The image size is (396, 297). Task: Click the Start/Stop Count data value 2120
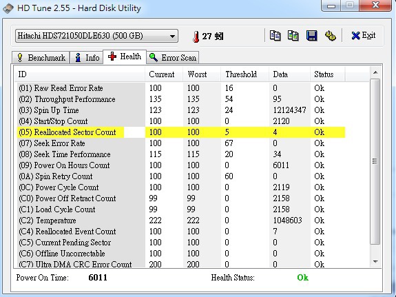click(281, 121)
